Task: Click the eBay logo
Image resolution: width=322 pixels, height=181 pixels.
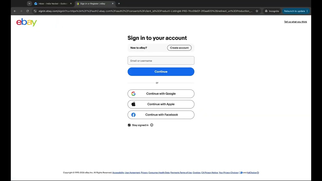Action: click(27, 22)
